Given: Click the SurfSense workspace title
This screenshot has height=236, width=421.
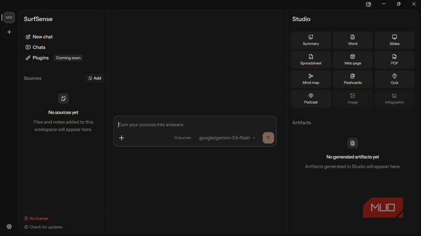Looking at the screenshot, I should [38, 19].
